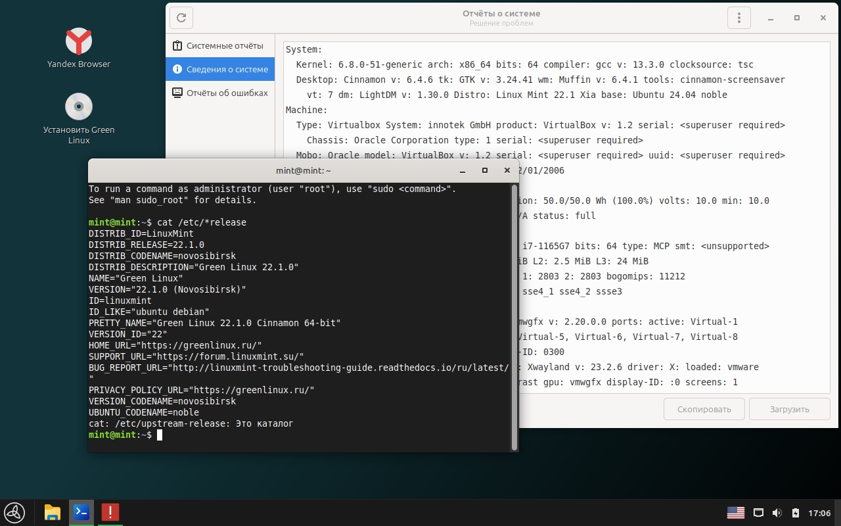Click refresh button in System Reports header

181,18
